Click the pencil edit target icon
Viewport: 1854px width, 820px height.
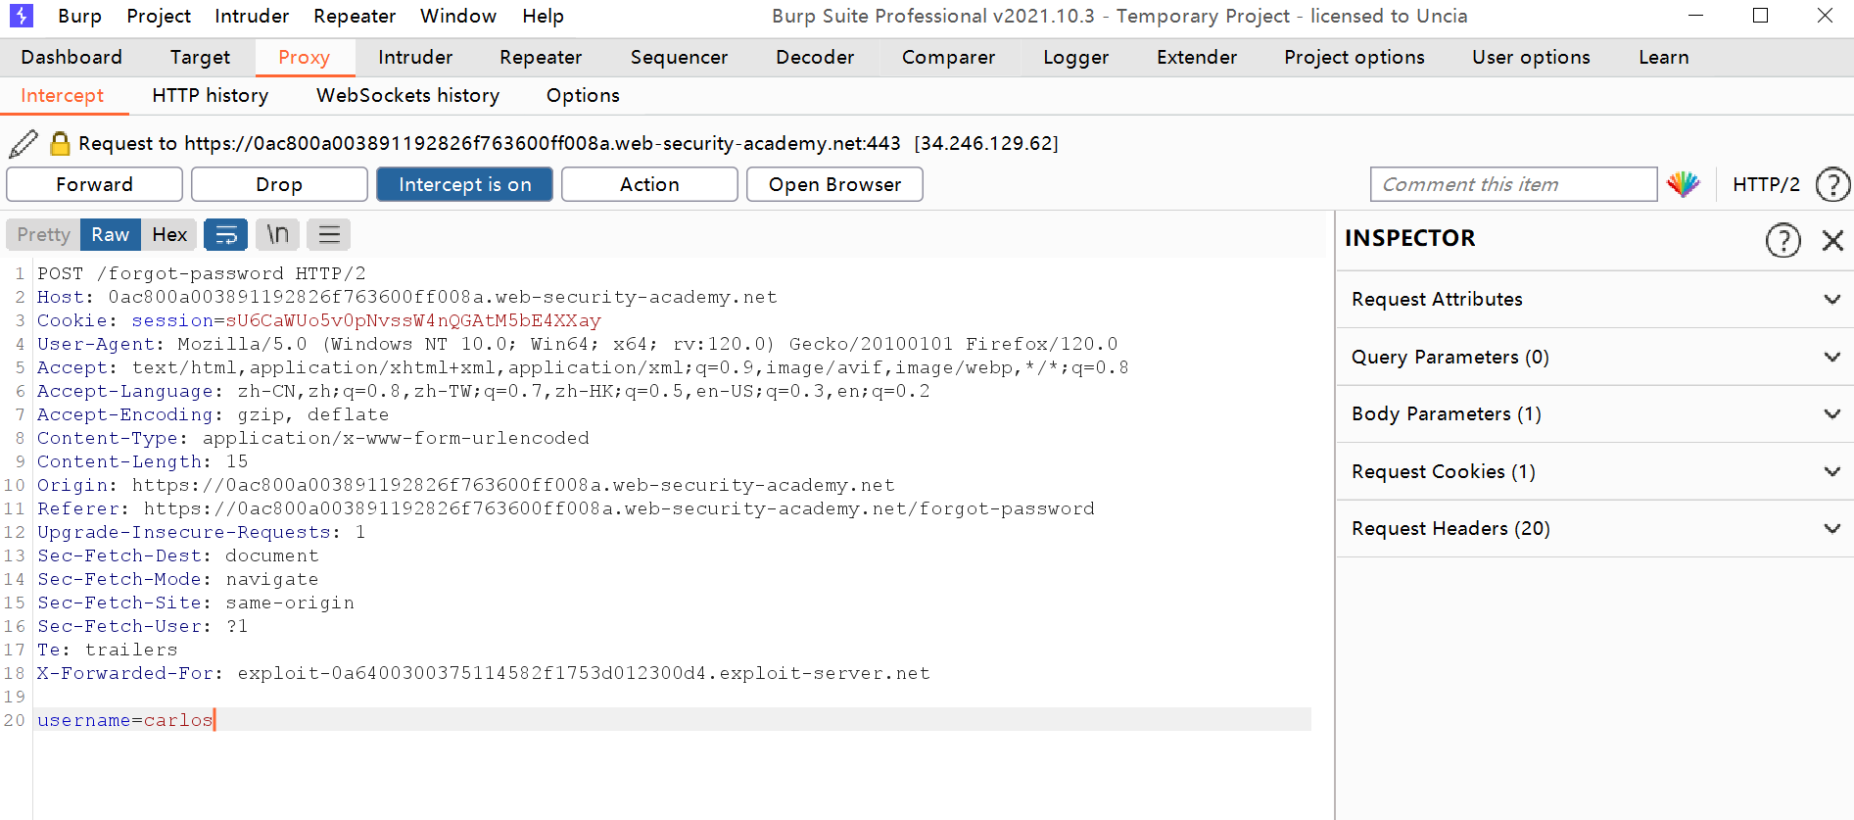pos(24,144)
